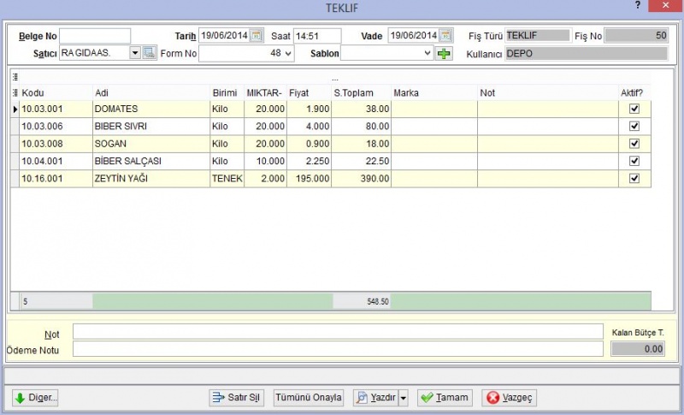This screenshot has width=684, height=415.
Task: Select cell code 10.03.001
Action: [x=56, y=109]
